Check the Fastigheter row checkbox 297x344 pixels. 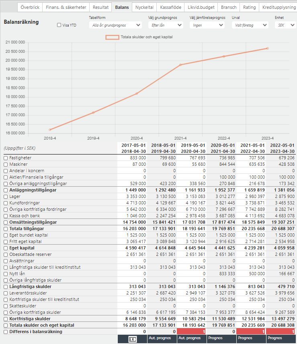click(6, 158)
